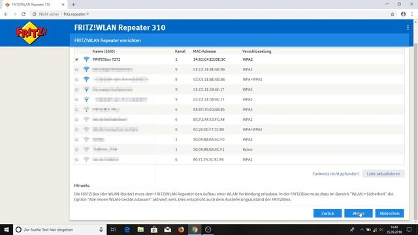The image size is (418, 235).
Task: Click the Cortana circle icon in the taskbar
Action: (18, 229)
